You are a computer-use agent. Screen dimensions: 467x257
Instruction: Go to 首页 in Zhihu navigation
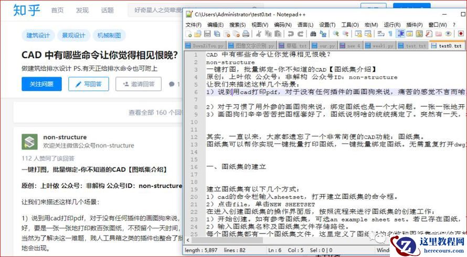click(x=57, y=10)
